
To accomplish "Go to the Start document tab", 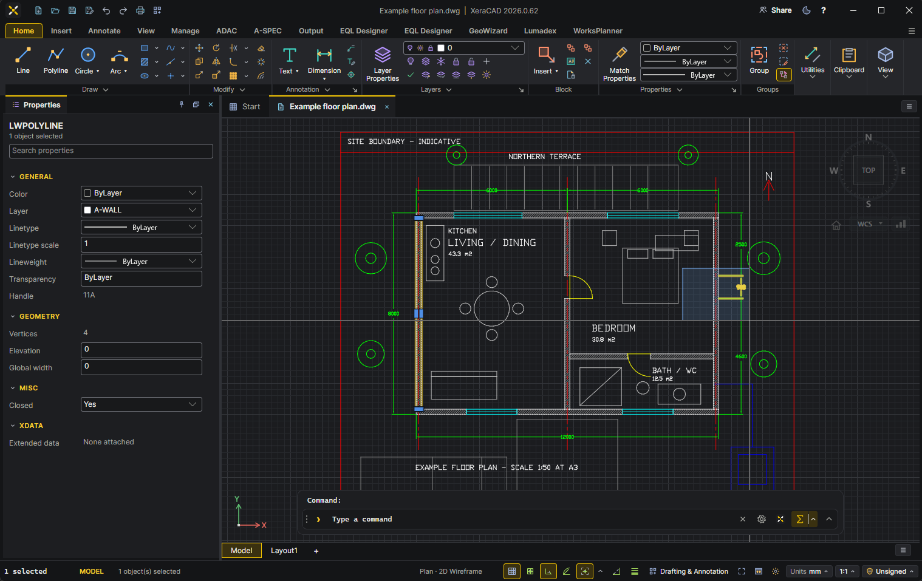I will tap(245, 107).
